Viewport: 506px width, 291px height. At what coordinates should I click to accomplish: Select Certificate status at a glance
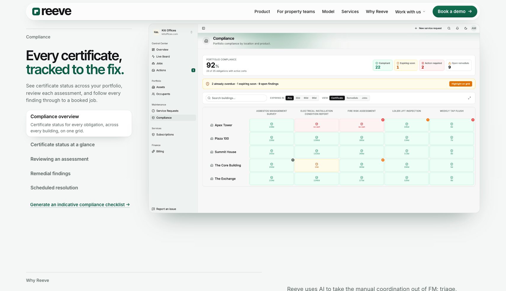coord(62,144)
